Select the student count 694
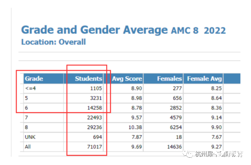This screenshot has height=165, width=251. (x=98, y=137)
